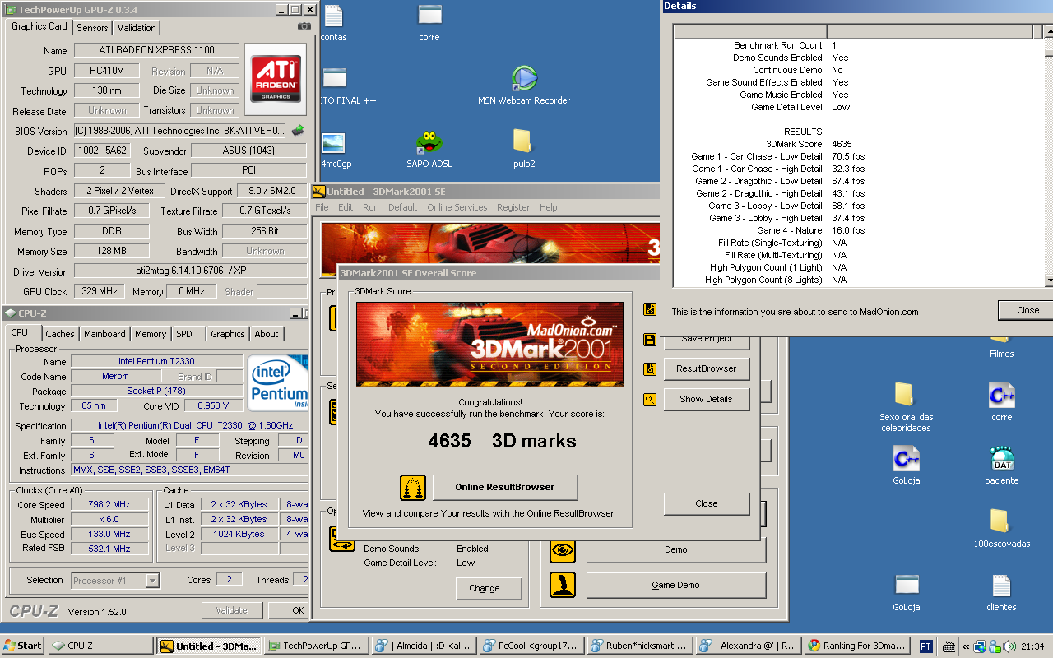Open the clientes text file icon
This screenshot has width=1053, height=658.
pos(1001,592)
